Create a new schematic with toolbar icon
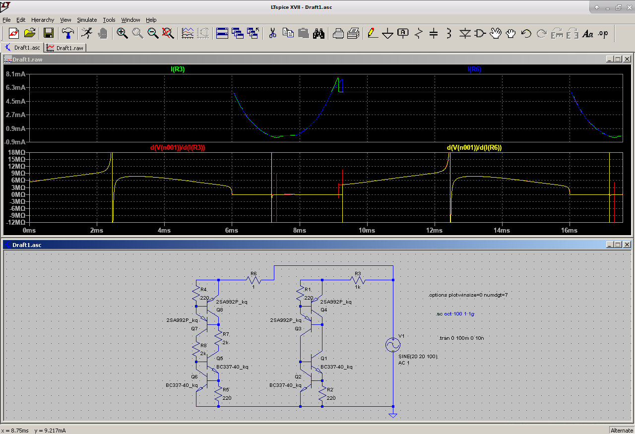The width and height of the screenshot is (635, 434). click(13, 33)
